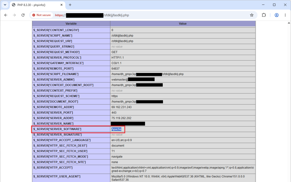Click the address bar URL text
This screenshot has width=291, height=182.
tap(92, 15)
